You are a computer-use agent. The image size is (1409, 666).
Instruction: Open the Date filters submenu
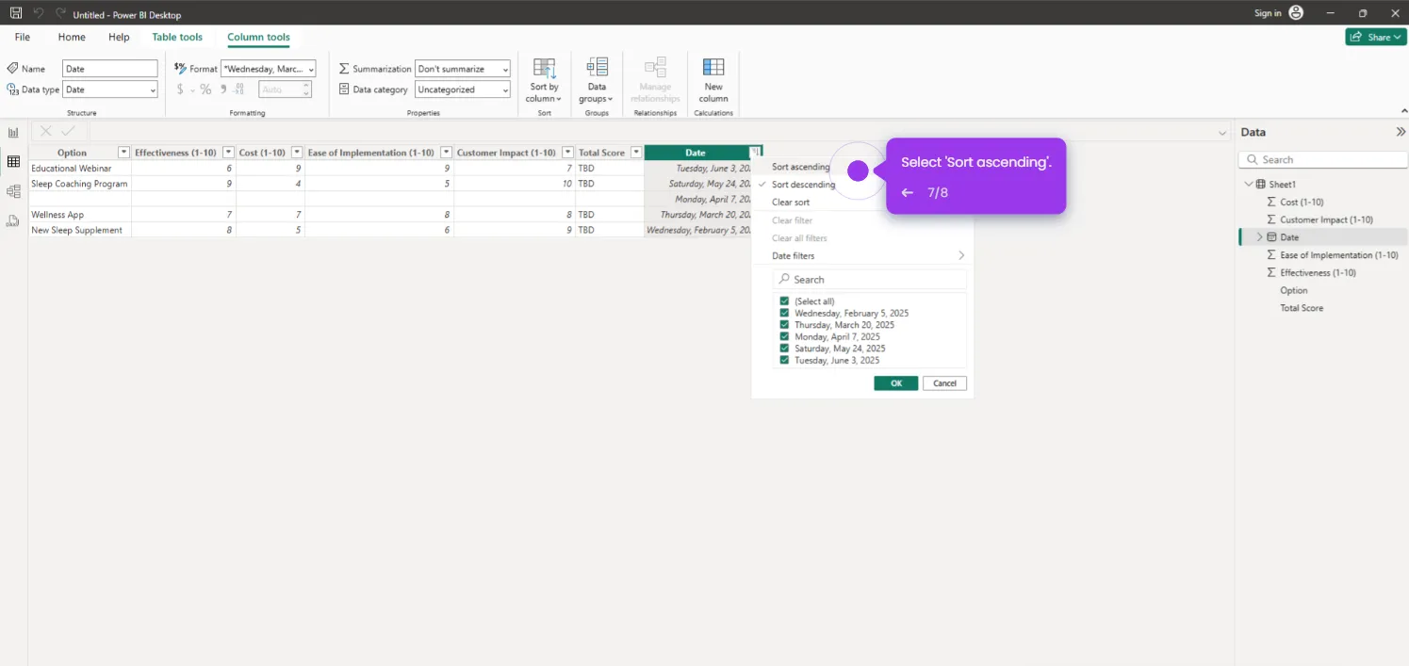click(862, 256)
